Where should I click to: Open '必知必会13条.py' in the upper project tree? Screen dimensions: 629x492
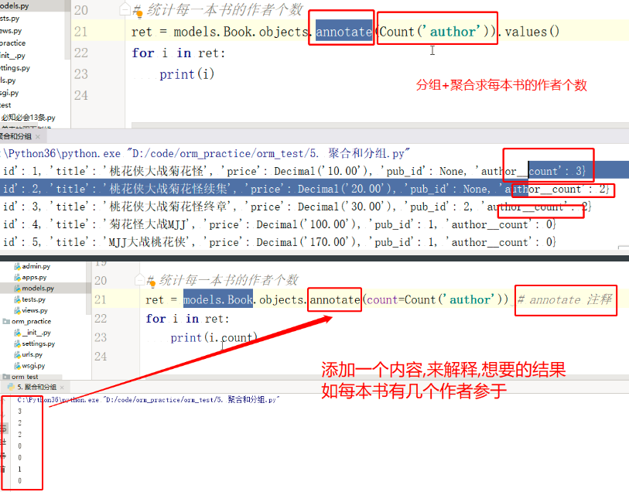pos(28,118)
